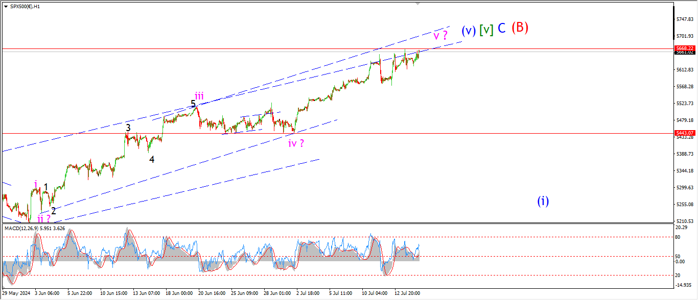Viewport: 698px width, 300px height.
Task: Click the 20 Jun 16:00 time axis label
Action: [212, 293]
